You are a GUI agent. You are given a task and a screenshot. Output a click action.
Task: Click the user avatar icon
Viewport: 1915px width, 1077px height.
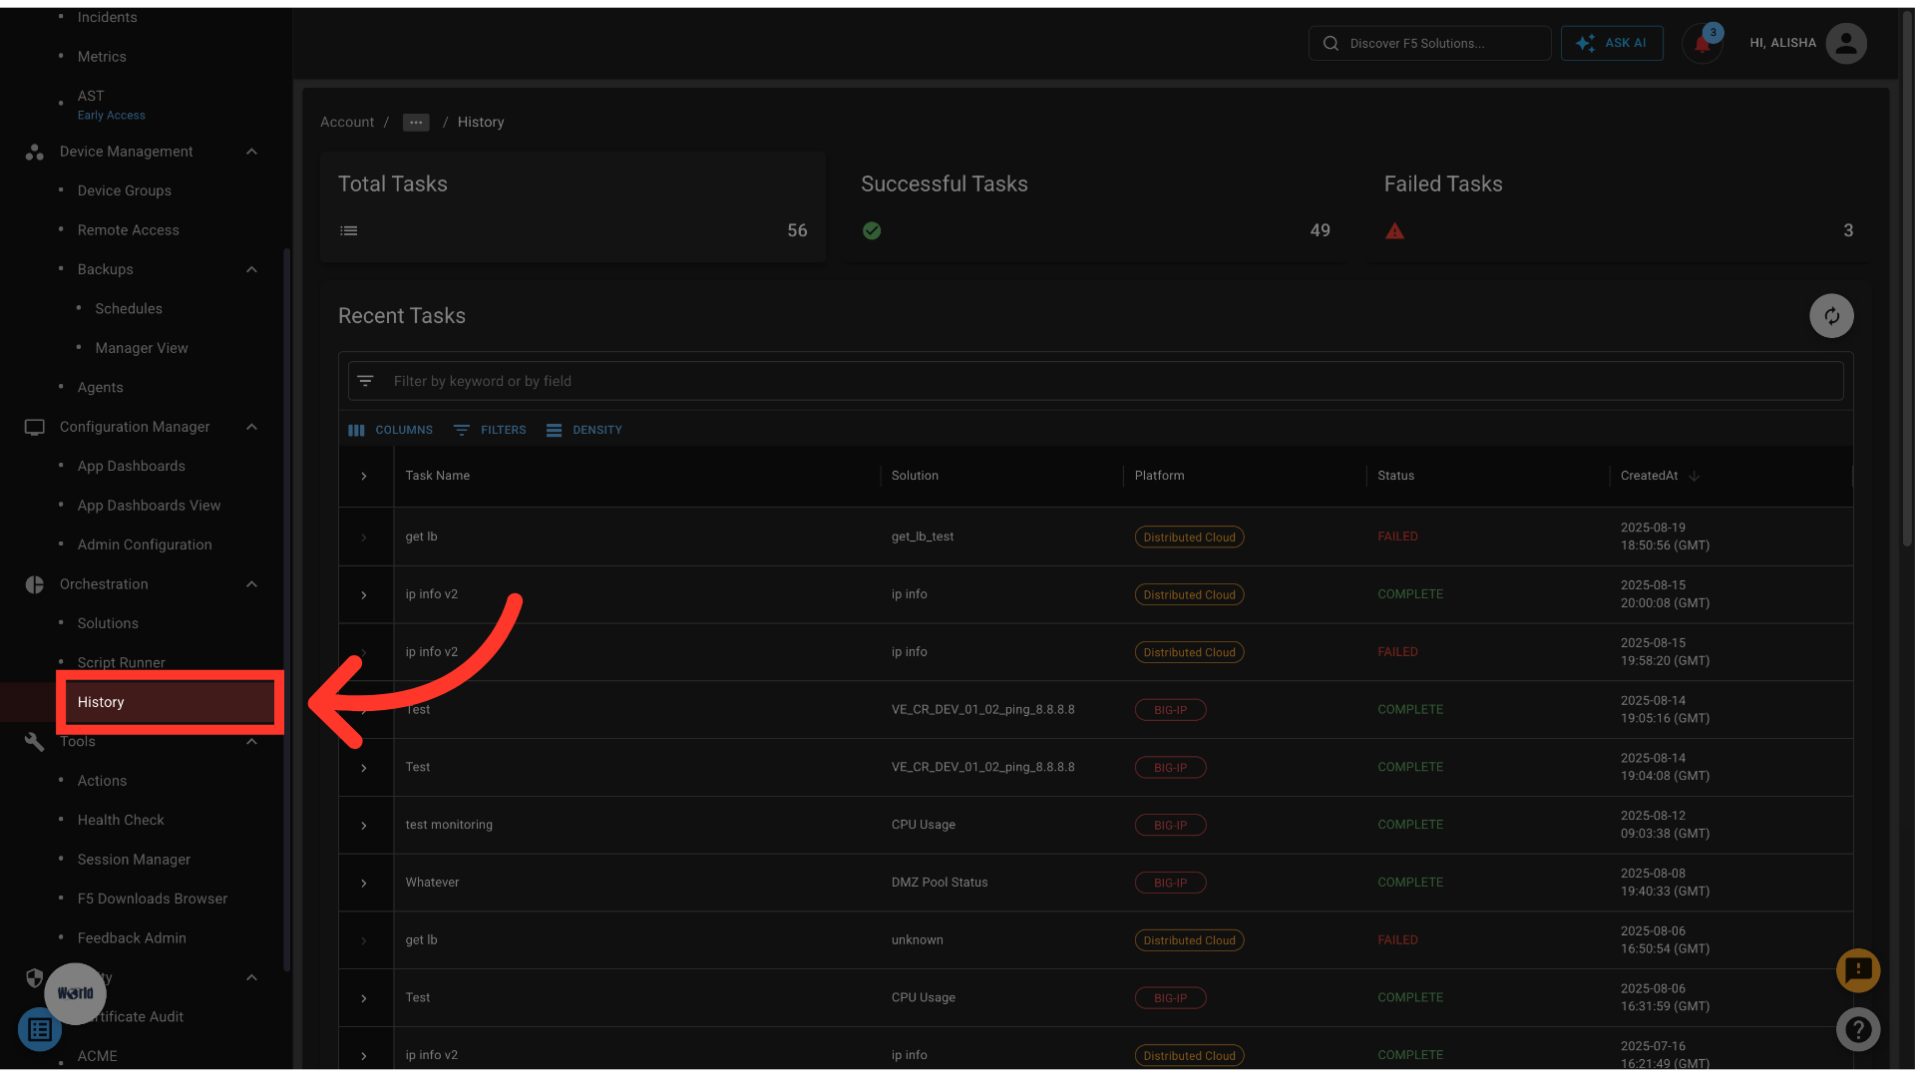(x=1845, y=44)
